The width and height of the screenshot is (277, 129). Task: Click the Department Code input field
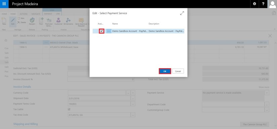tap(233, 104)
